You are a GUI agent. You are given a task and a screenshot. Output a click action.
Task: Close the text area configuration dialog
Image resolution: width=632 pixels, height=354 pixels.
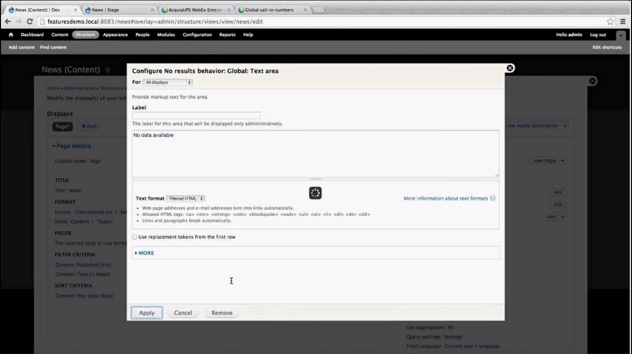[510, 68]
